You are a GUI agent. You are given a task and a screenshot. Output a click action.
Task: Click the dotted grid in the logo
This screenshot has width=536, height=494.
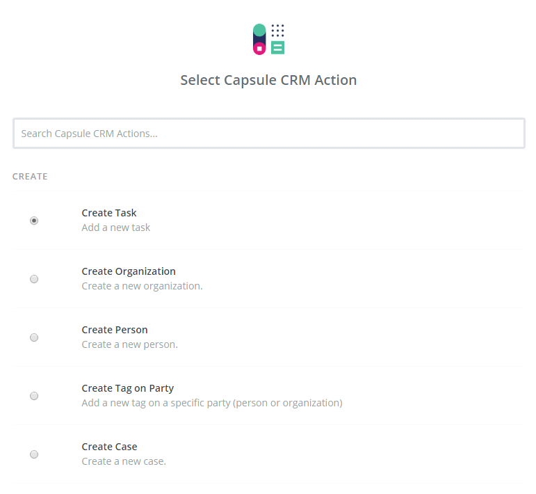click(x=278, y=30)
